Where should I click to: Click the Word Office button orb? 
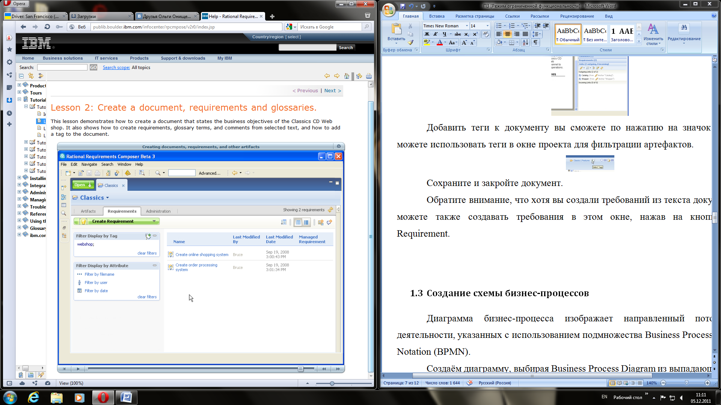click(x=389, y=10)
